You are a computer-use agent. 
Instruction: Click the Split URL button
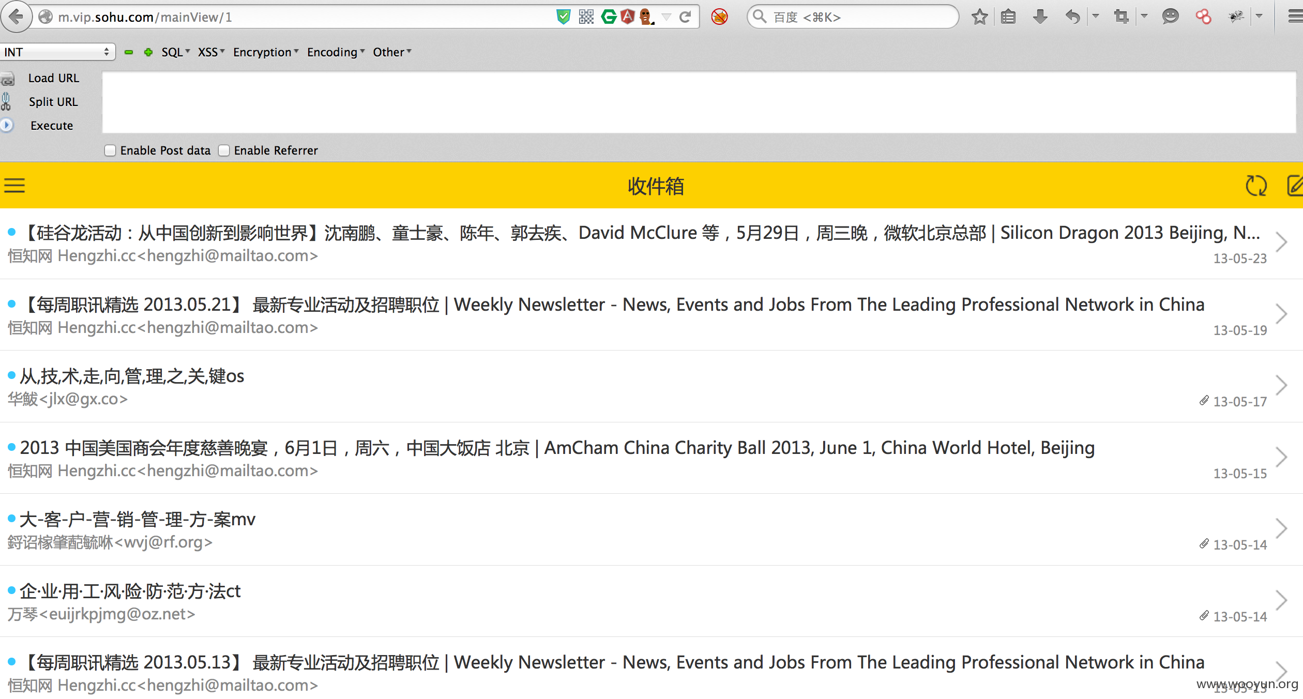point(53,102)
